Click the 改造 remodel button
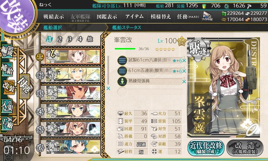268x161 pixels. pyautogui.click(x=245, y=148)
